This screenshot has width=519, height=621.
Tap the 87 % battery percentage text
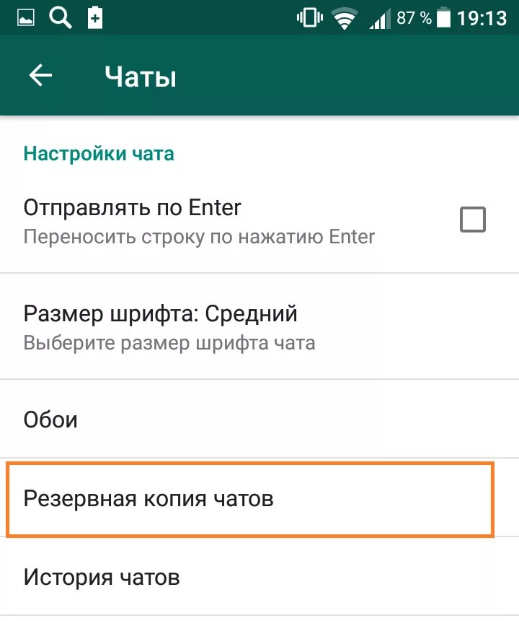coord(414,18)
